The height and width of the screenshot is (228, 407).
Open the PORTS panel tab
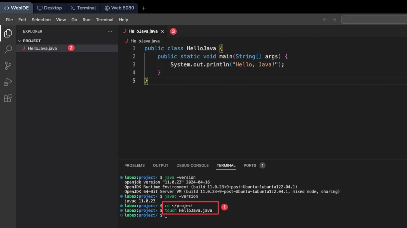(250, 166)
